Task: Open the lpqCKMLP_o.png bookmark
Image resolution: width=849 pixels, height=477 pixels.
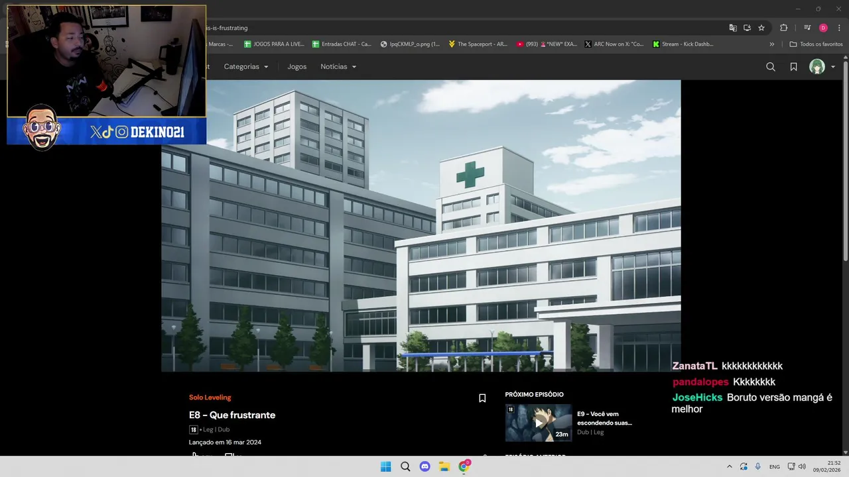Action: (x=410, y=44)
